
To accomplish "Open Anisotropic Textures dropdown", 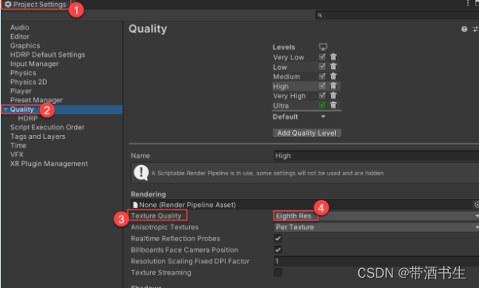I will point(376,227).
